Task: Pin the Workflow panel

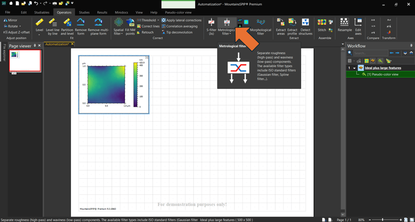Action: tap(411, 46)
